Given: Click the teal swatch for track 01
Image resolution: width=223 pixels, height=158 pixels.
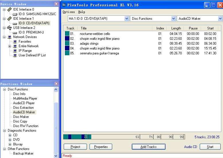Looking at the screenshot, I should coord(67,33).
